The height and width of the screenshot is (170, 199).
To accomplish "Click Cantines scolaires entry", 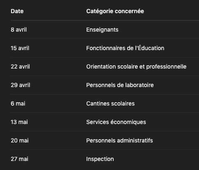I will 110,103.
